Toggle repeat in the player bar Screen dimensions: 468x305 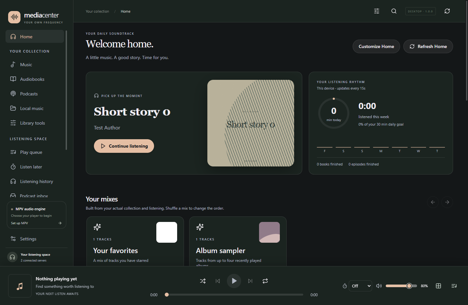point(265,281)
